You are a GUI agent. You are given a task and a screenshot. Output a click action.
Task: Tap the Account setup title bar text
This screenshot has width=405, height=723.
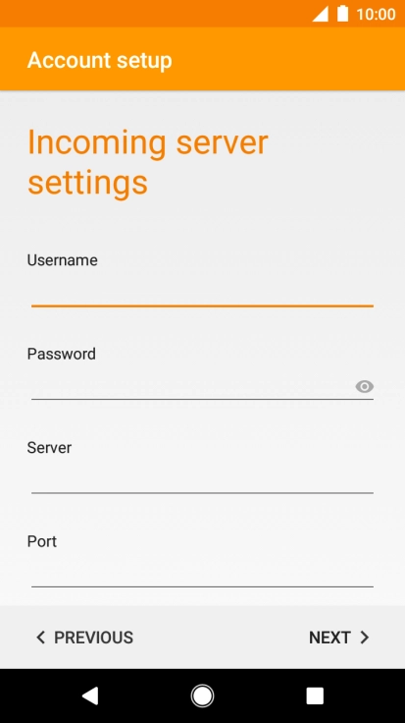coord(99,60)
